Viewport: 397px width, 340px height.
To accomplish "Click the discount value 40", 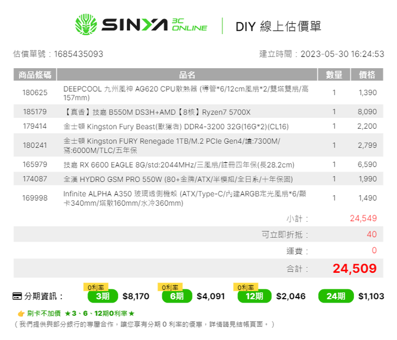I will click(x=372, y=234).
